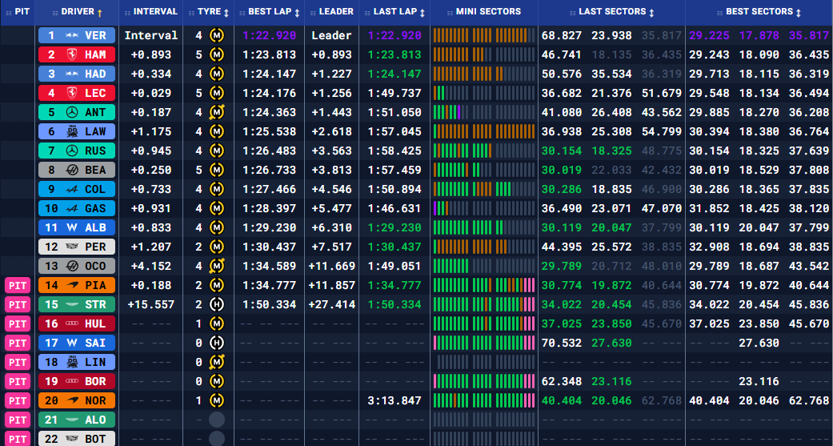Click the yellow sort arrow in the Driver header
The width and height of the screenshot is (833, 446).
point(99,12)
